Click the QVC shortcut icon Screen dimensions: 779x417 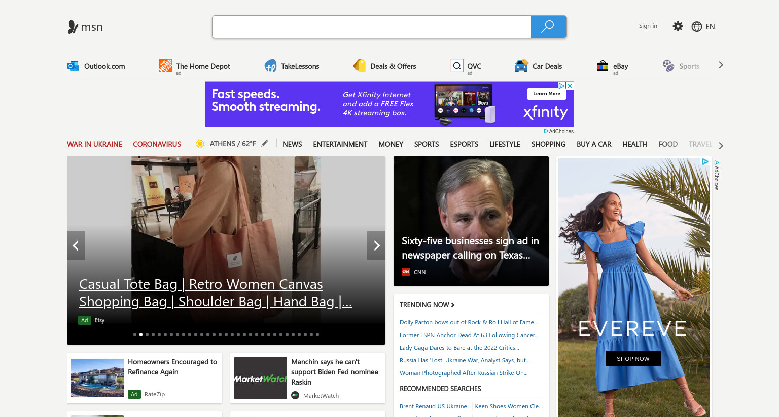tap(457, 65)
